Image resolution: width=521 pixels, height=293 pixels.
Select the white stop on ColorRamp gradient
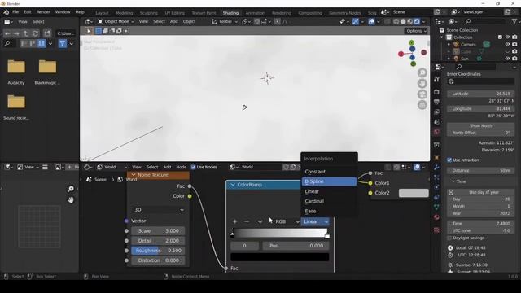pyautogui.click(x=327, y=235)
